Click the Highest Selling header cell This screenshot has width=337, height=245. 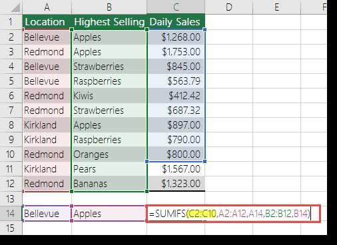109,22
